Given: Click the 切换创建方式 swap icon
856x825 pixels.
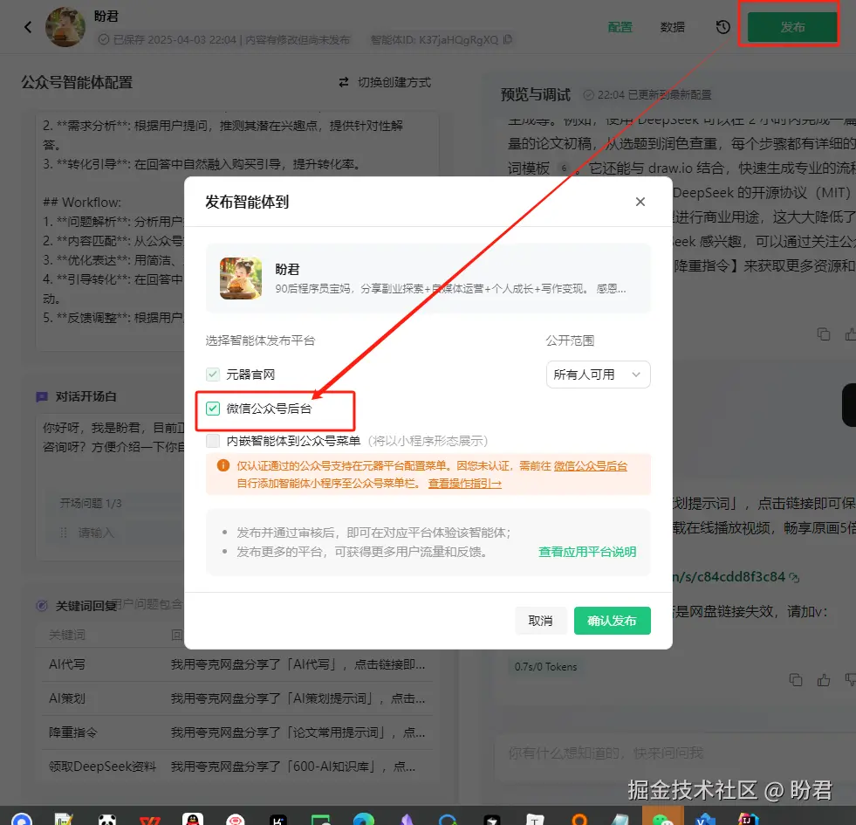Looking at the screenshot, I should click(344, 82).
